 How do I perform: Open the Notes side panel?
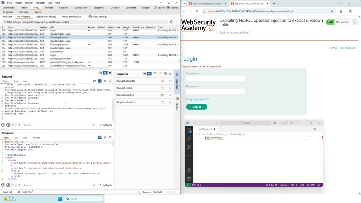177,104
